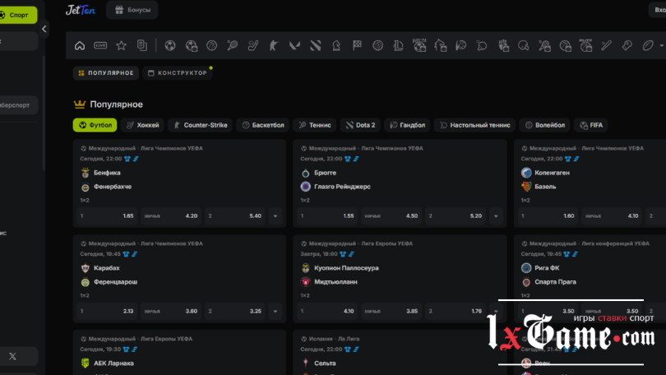Select Counter-Strike filter chip
This screenshot has width=666, height=375.
[200, 125]
